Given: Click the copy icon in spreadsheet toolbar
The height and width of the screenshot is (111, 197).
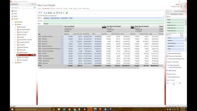Looking at the screenshot, I should 44,13.
